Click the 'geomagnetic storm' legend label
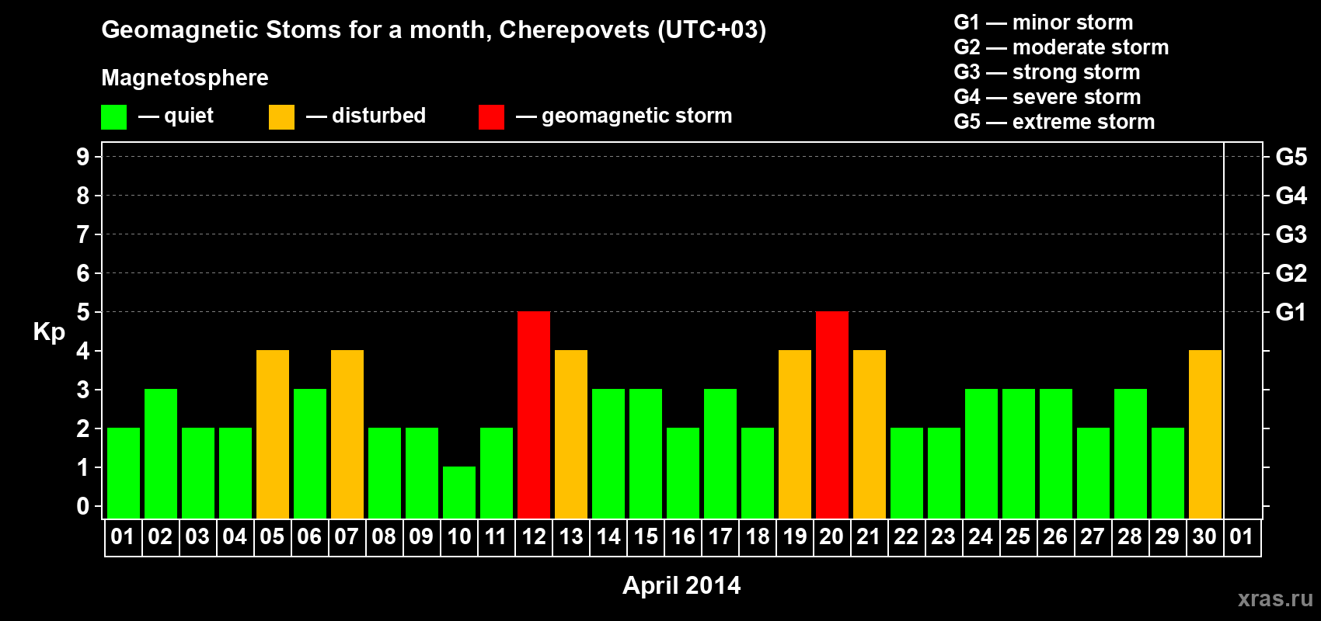The width and height of the screenshot is (1321, 621). tap(636, 116)
